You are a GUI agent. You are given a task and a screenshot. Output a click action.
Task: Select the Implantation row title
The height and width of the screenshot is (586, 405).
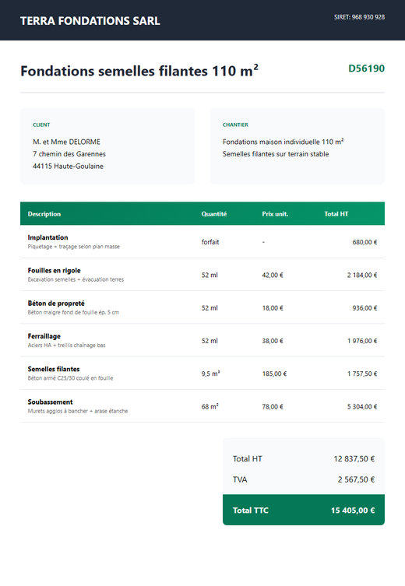[x=48, y=237]
